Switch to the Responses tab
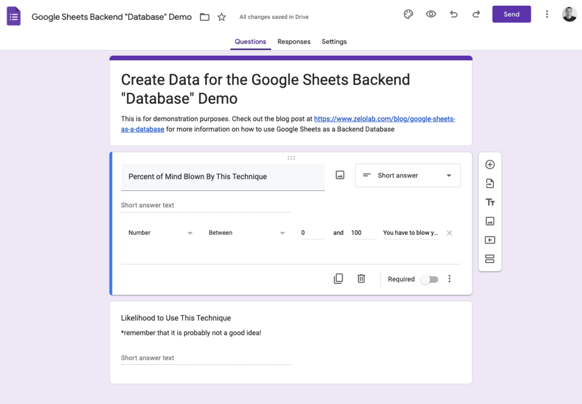 (294, 41)
